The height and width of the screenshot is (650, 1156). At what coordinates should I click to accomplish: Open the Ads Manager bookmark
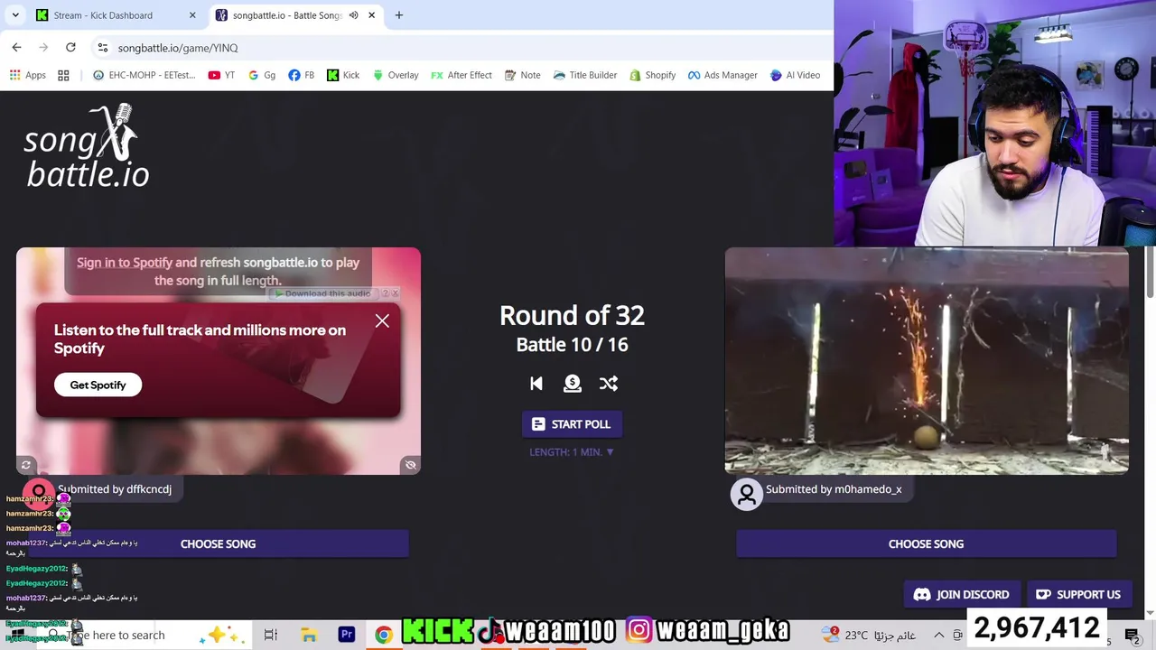pos(722,75)
